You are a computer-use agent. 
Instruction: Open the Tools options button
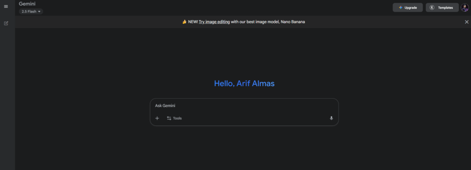point(174,118)
